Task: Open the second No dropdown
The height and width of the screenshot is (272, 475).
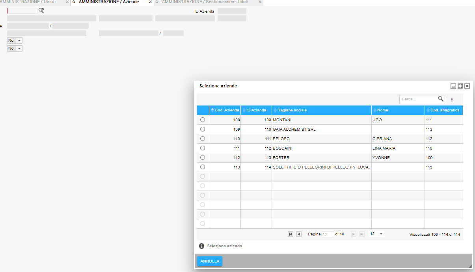Action: 15,48
